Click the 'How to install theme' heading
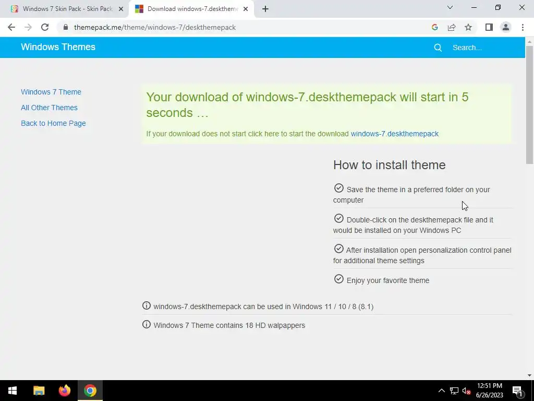 tap(389, 165)
